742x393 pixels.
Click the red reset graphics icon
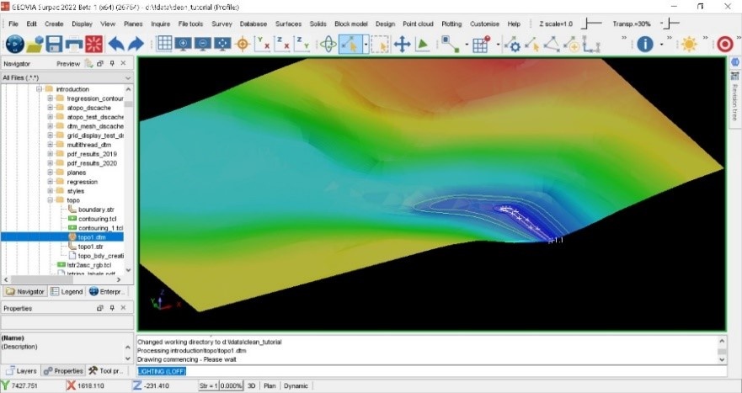click(x=93, y=44)
